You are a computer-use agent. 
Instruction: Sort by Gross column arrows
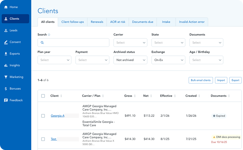[x=135, y=96]
